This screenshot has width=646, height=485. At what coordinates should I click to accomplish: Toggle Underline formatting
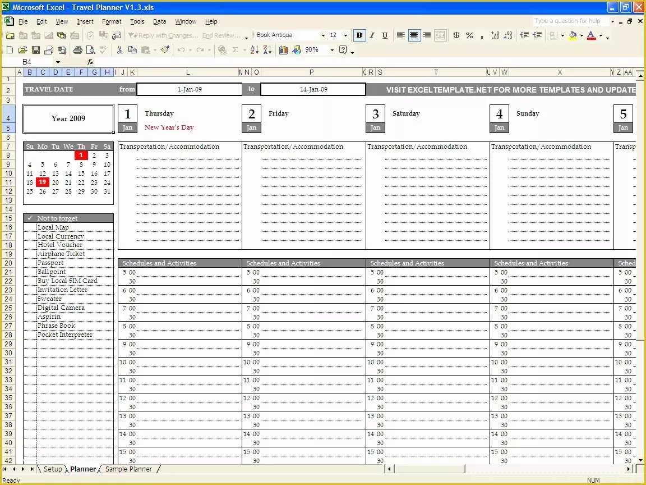pos(385,35)
